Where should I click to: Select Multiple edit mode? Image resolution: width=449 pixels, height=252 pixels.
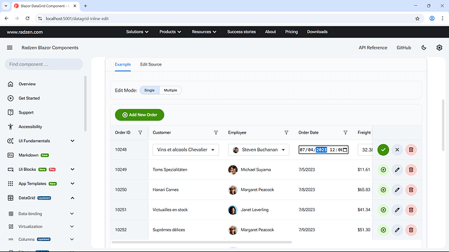tap(170, 90)
